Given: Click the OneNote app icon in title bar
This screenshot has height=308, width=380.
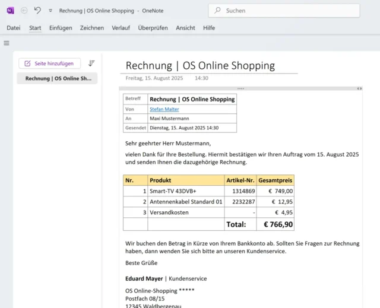Looking at the screenshot, I should click(10, 11).
